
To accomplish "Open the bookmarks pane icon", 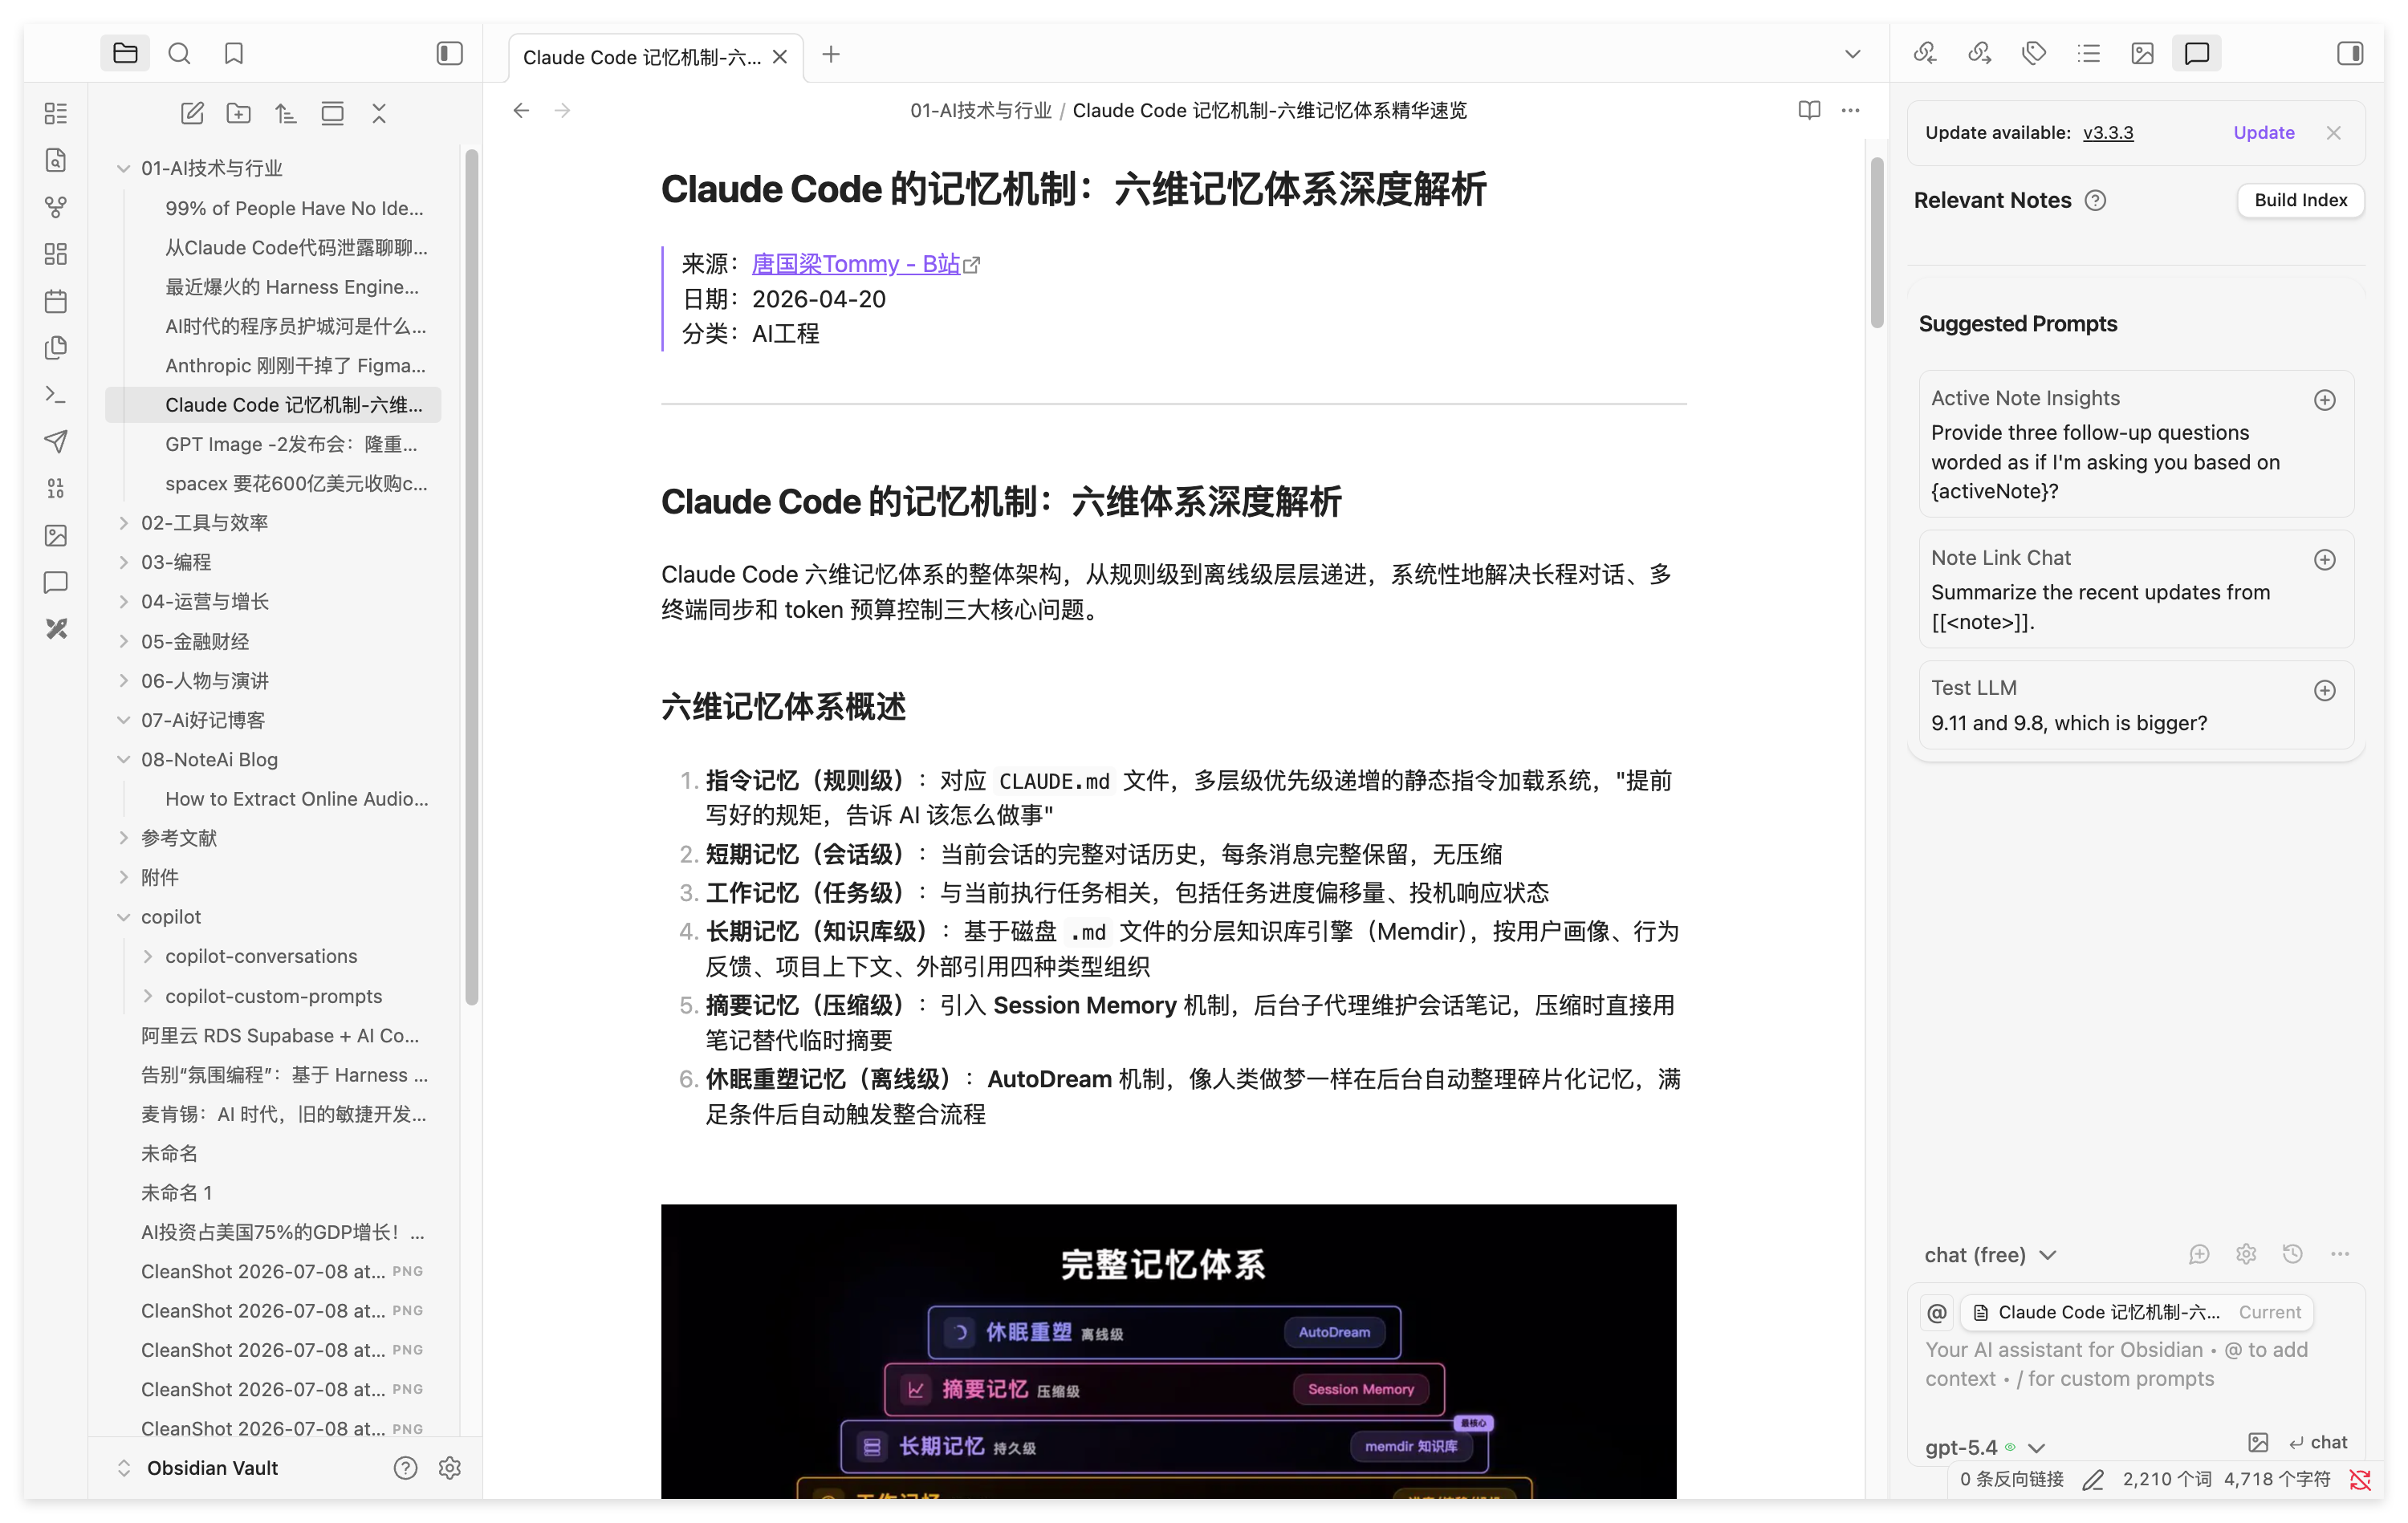I will (x=234, y=53).
